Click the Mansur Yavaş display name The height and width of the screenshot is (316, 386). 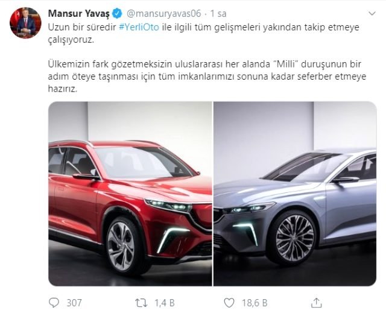(79, 13)
